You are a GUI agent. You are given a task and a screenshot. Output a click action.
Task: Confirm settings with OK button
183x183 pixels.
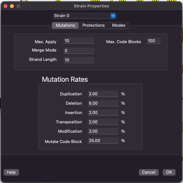[169, 172]
